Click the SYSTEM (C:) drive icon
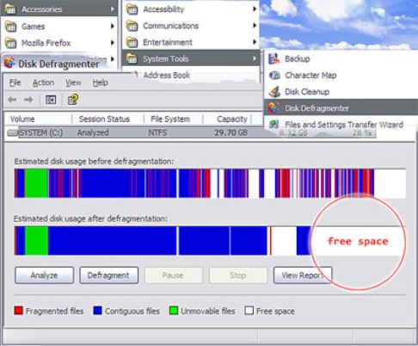Image resolution: width=418 pixels, height=346 pixels. point(12,133)
